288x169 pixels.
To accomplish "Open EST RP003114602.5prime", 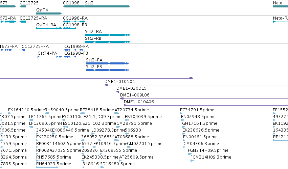I will [x=59, y=144].
